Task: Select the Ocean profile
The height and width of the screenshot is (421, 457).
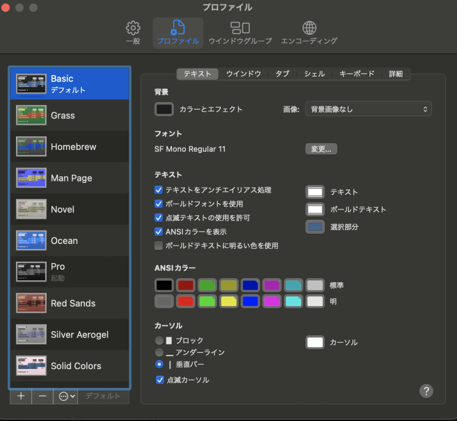Action: click(x=70, y=241)
